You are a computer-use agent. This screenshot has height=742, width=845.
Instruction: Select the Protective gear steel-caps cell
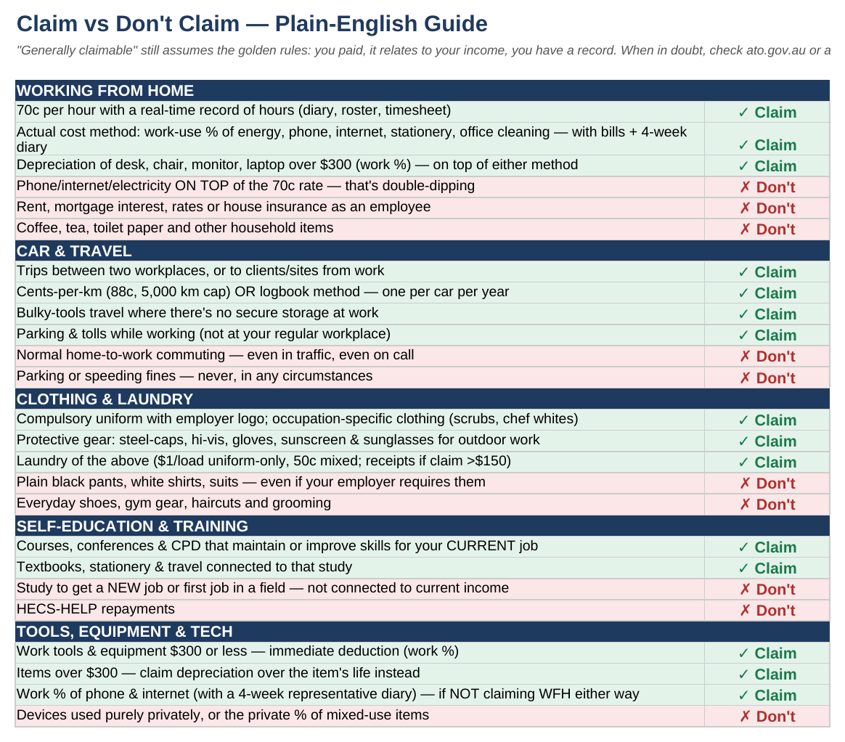360,441
